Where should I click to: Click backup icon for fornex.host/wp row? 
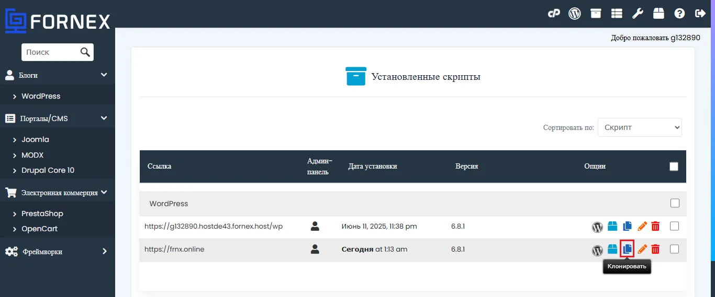click(x=613, y=227)
